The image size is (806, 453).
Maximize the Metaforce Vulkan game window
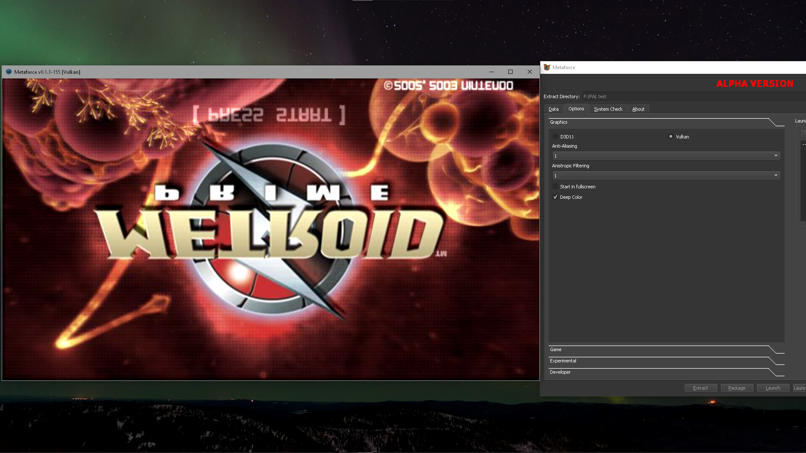pyautogui.click(x=510, y=72)
